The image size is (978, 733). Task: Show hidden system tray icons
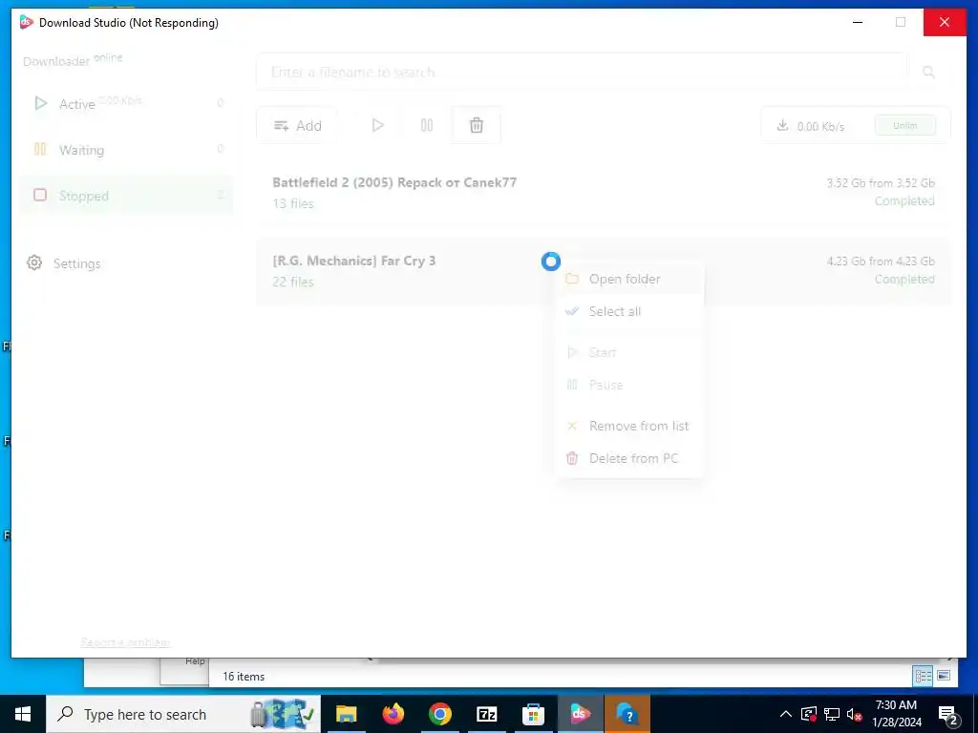click(x=786, y=714)
